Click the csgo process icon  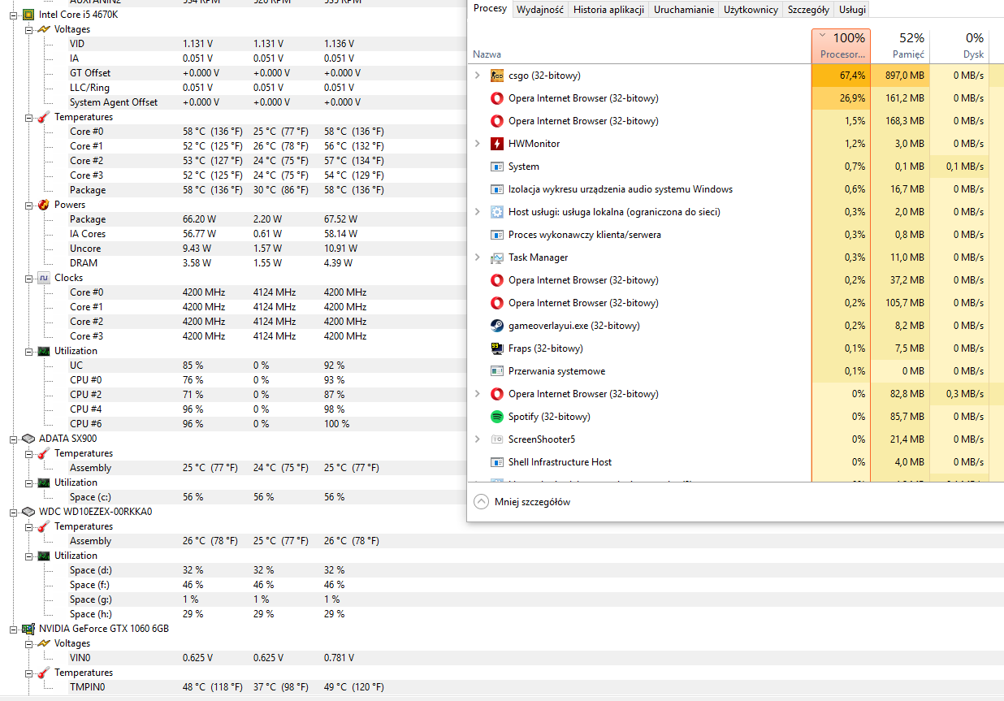pos(497,76)
